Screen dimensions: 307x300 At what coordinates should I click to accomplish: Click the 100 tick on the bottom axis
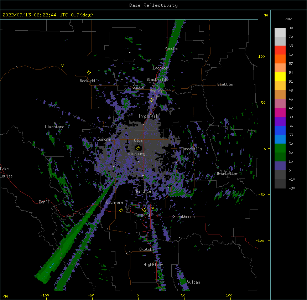click(229, 295)
